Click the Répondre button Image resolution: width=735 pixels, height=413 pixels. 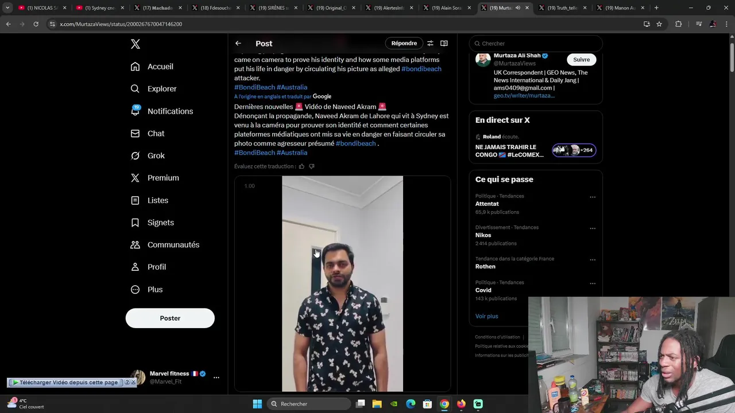click(404, 43)
